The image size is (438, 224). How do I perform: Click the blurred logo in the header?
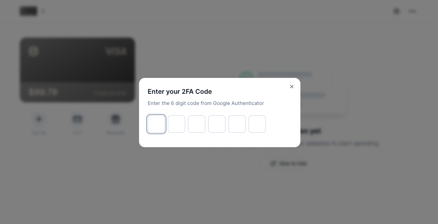pos(28,11)
